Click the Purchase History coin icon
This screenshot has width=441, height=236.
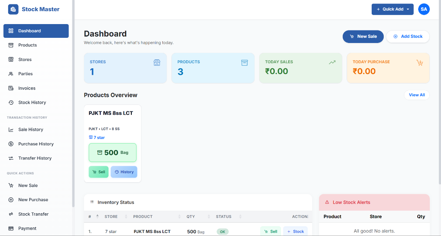(x=11, y=144)
